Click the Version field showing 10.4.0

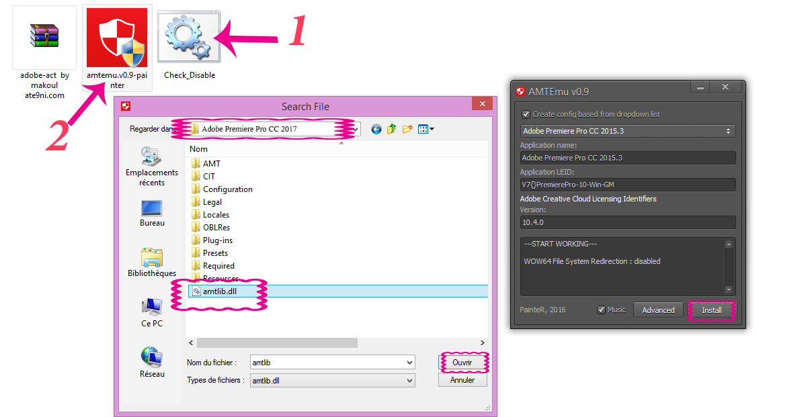click(x=628, y=222)
